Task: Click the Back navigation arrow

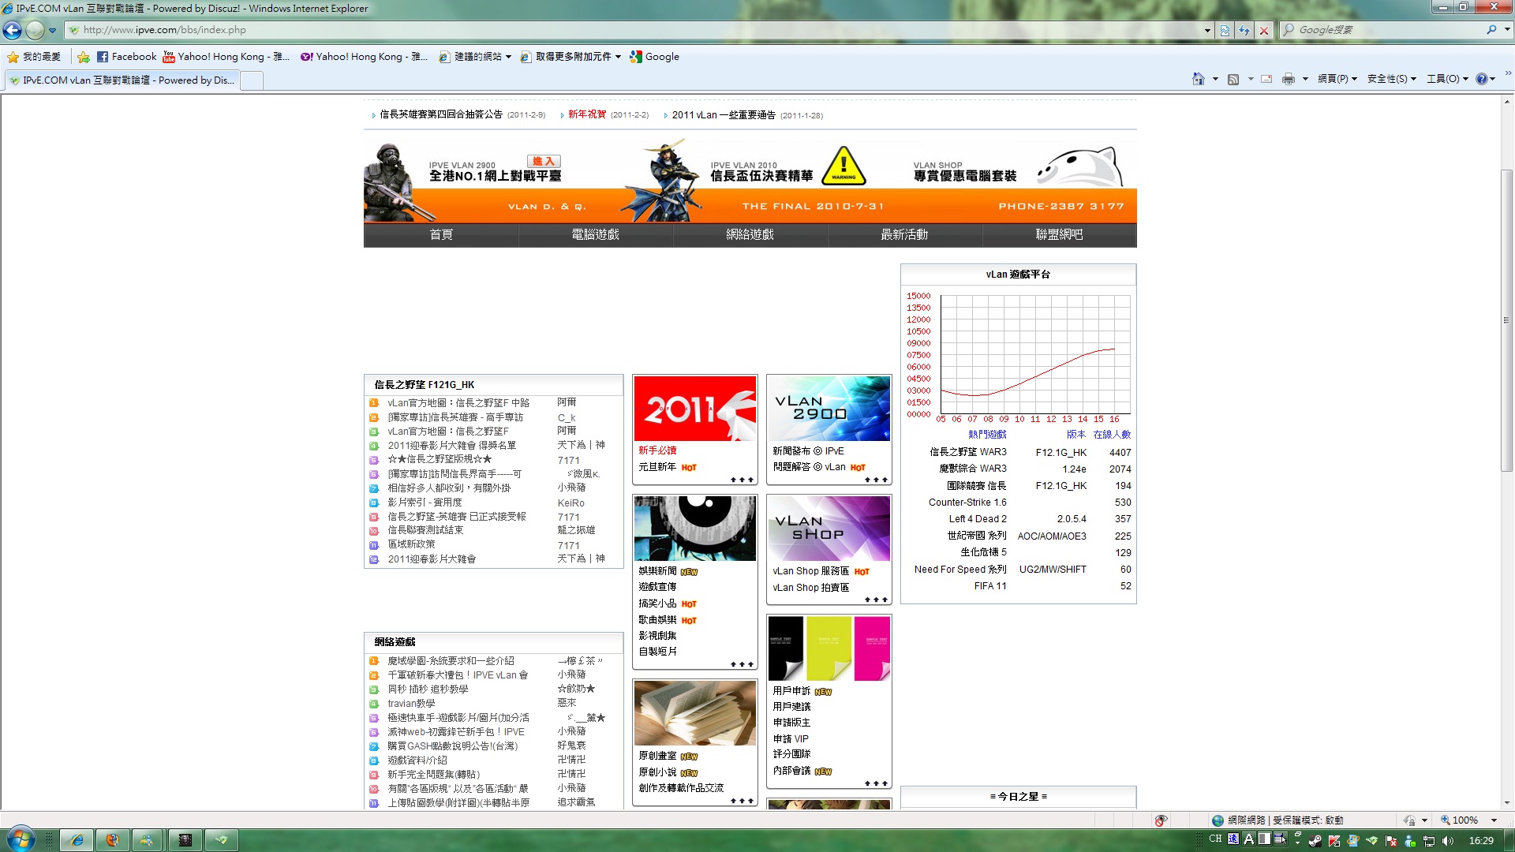Action: (x=13, y=30)
